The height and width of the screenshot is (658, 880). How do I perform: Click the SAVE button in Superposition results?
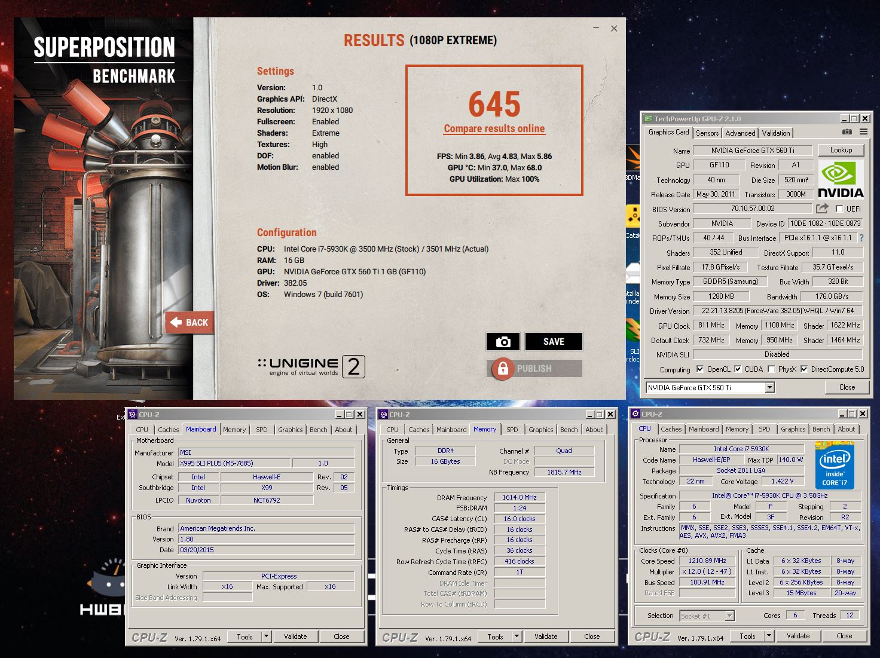click(554, 341)
